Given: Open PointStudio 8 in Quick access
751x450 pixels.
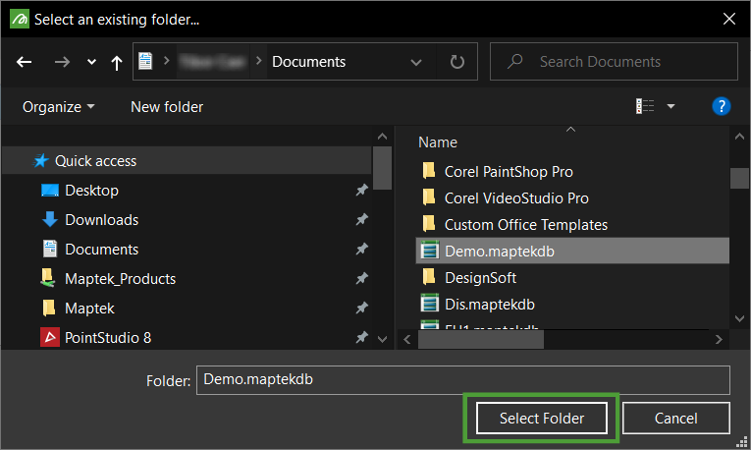Looking at the screenshot, I should (x=107, y=338).
